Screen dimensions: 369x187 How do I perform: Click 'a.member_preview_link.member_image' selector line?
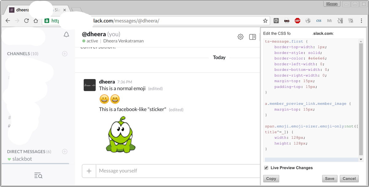(307, 104)
